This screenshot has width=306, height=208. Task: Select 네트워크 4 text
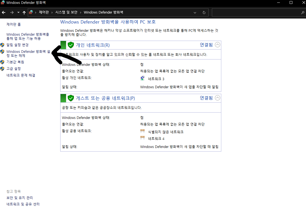[156, 138]
